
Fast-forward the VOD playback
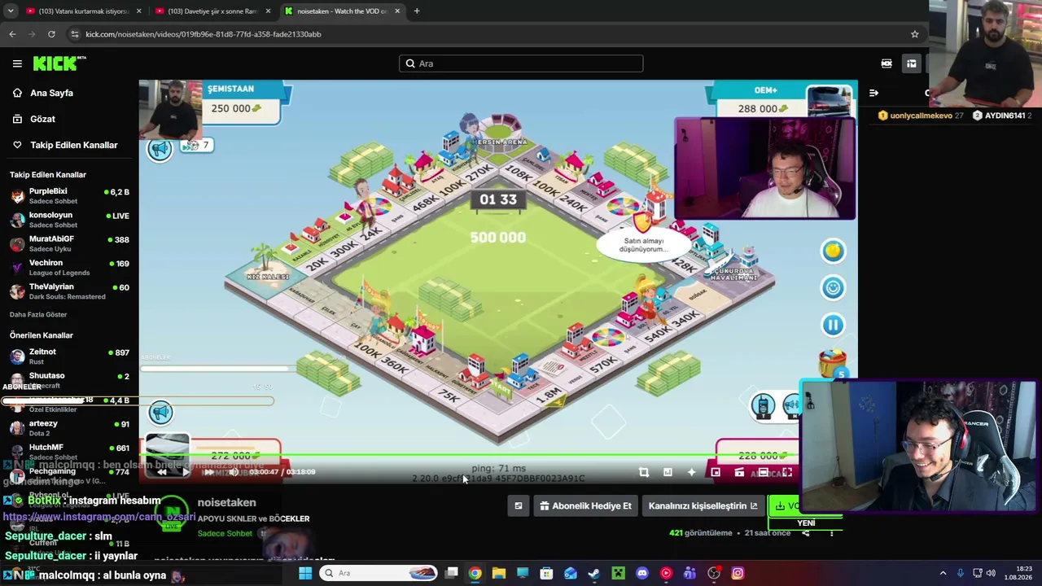point(208,472)
